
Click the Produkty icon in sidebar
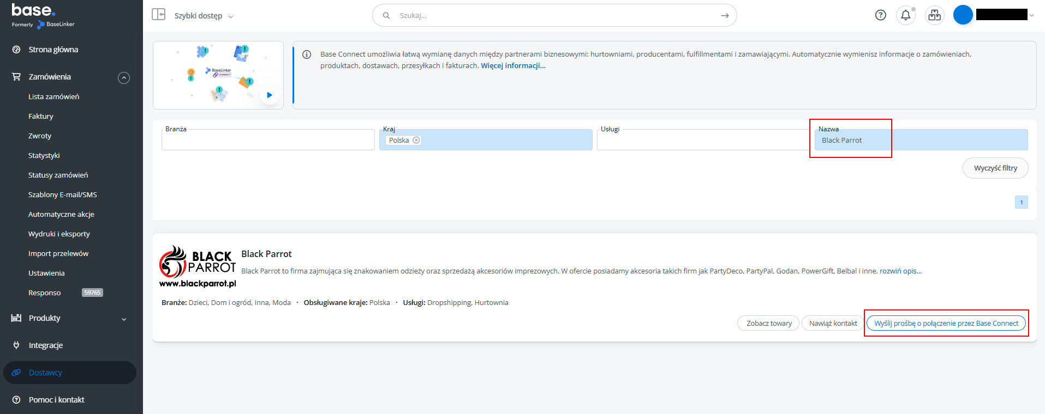[16, 318]
